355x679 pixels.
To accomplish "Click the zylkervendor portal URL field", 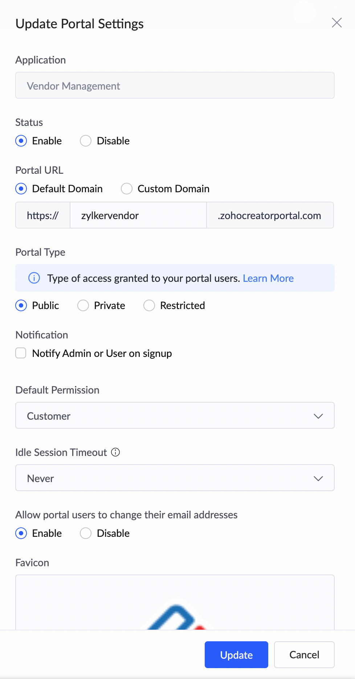I will click(x=138, y=215).
